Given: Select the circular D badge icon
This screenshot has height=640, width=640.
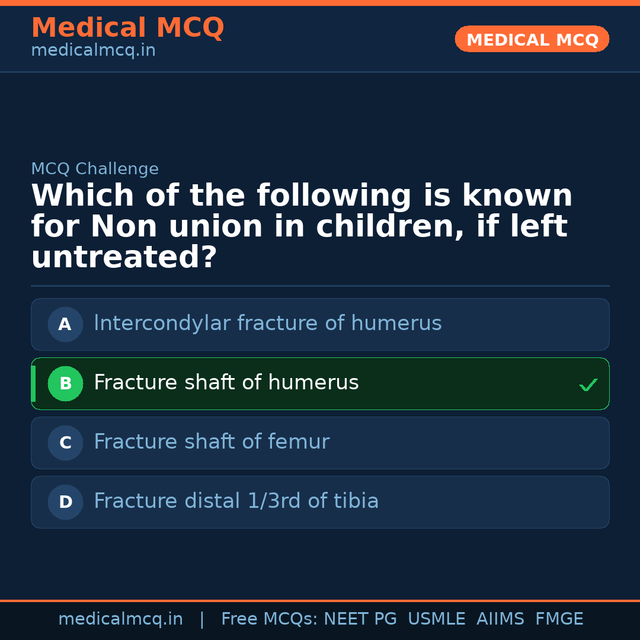Looking at the screenshot, I should pos(65,502).
